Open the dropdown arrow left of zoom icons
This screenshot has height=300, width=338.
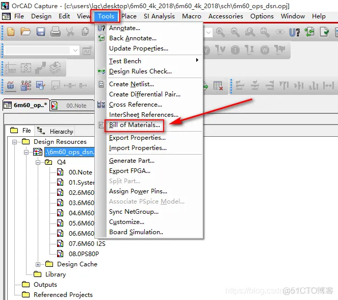tap(209, 32)
